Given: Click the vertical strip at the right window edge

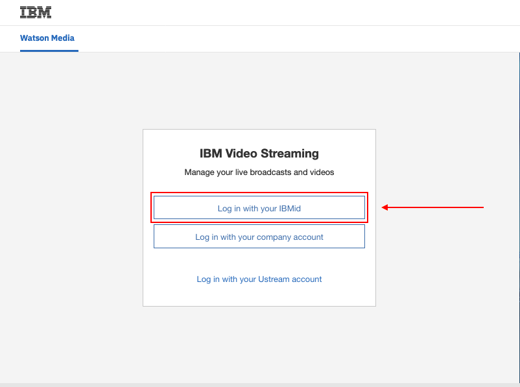Looking at the screenshot, I should (519, 216).
